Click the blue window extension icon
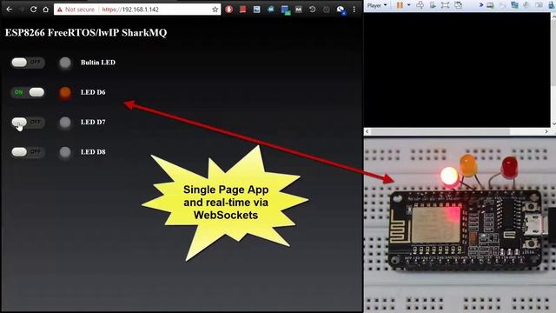 coord(286,10)
